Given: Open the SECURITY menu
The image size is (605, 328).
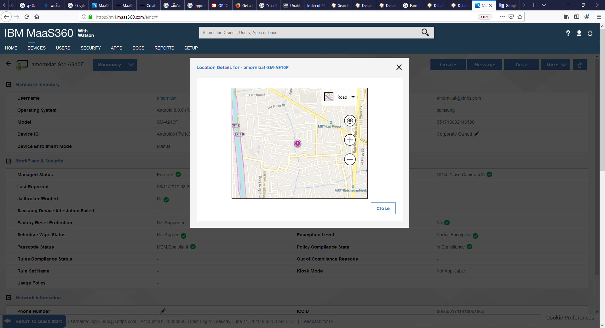Looking at the screenshot, I should [x=91, y=48].
